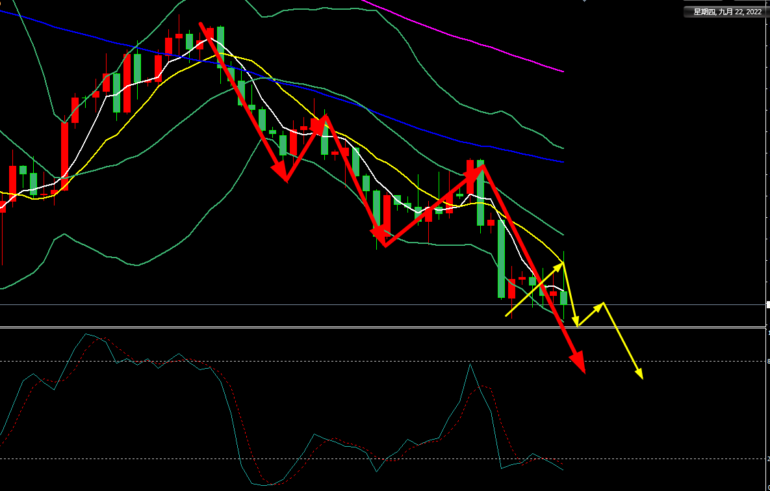Click the current price marker on the right axis

tap(767, 304)
